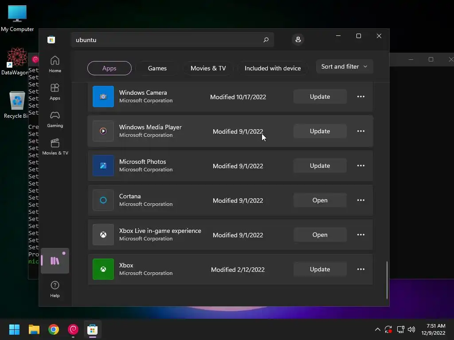This screenshot has width=454, height=340.
Task: Launch Google Chrome from taskbar
Action: (54, 329)
